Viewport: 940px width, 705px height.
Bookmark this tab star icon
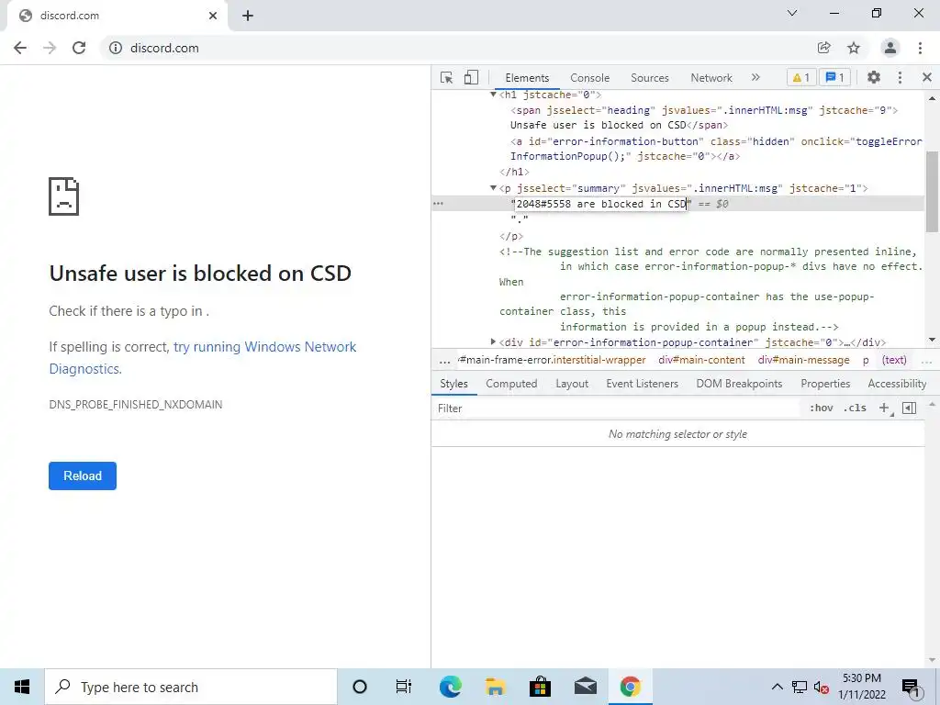pos(854,48)
